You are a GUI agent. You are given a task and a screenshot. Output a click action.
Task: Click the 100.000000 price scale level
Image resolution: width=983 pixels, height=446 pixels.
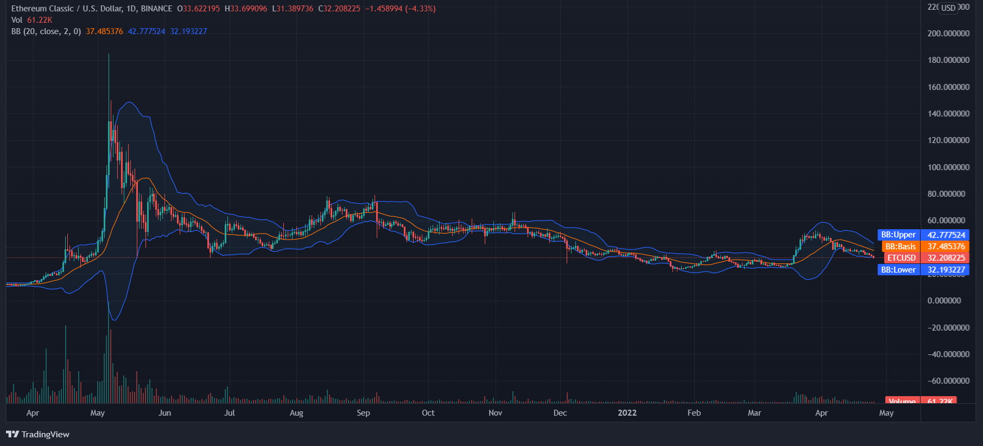[948, 167]
